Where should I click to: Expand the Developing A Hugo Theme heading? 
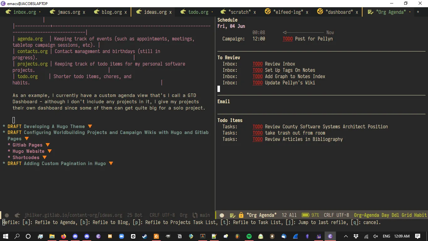click(90, 126)
